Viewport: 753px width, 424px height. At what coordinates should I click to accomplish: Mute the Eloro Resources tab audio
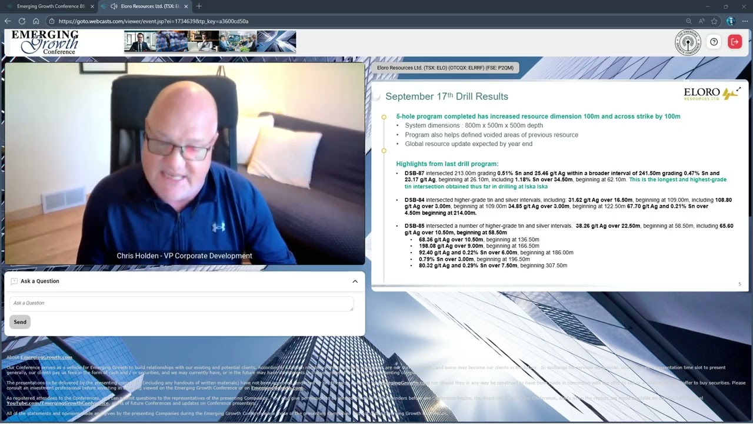click(113, 6)
